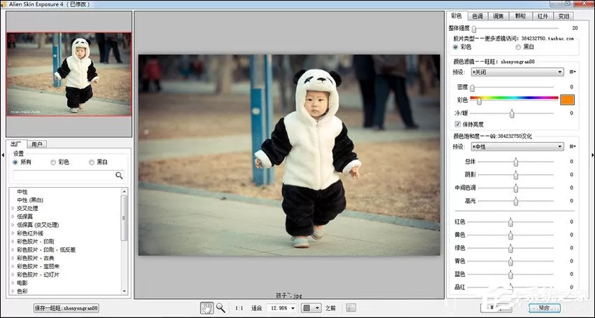Expand the 彩色胶片 - 古典 group
Screen dimensions: 595x318
coord(13,258)
